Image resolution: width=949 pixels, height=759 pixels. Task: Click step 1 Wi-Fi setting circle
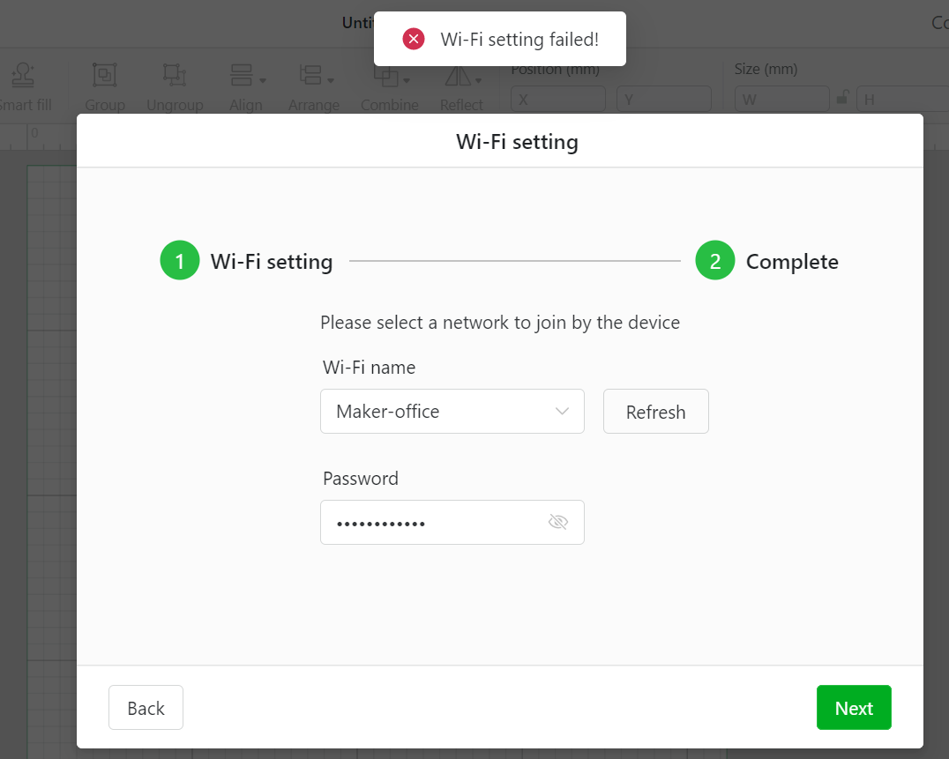click(x=179, y=262)
